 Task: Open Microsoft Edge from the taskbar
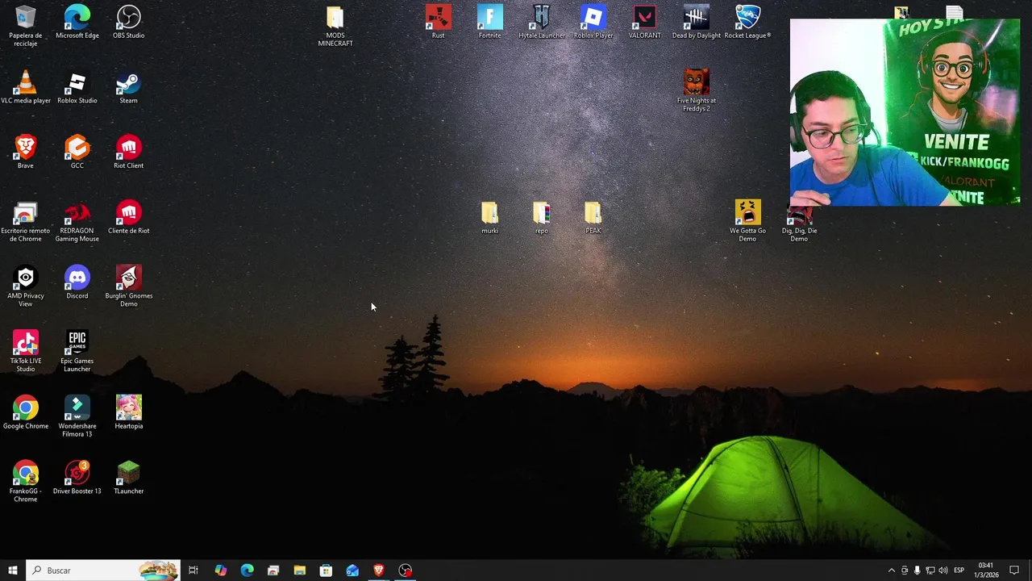(248, 571)
